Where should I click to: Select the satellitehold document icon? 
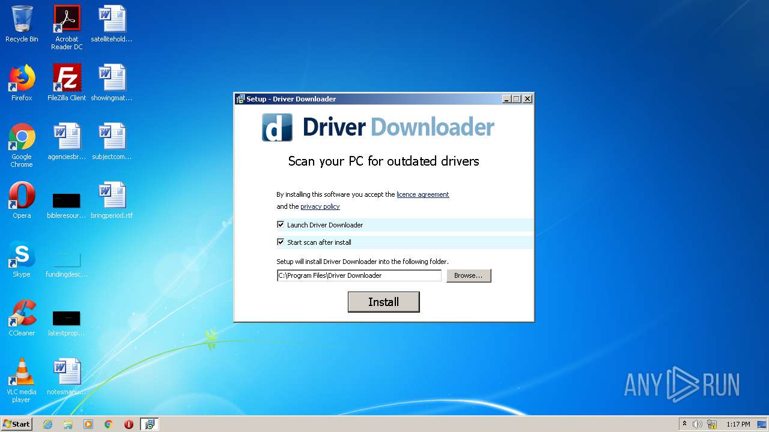pos(112,25)
